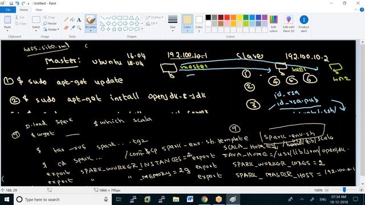Choose the Down arrow shape
365x205 pixels.
103,29
